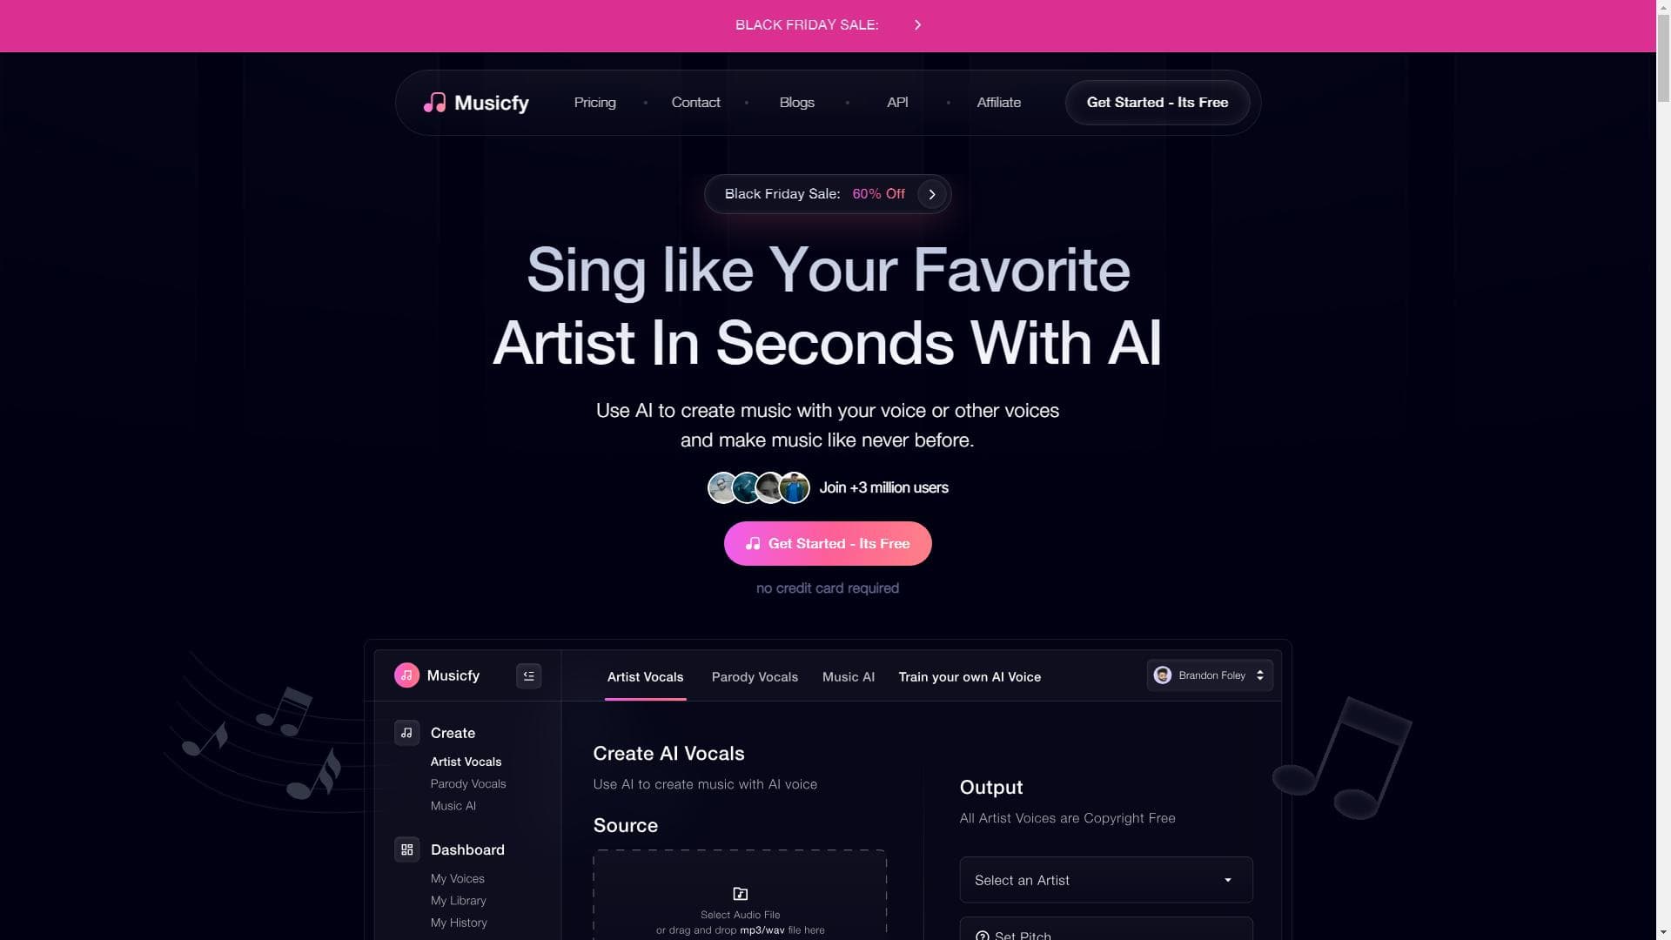Open the Select an Artist dropdown
1671x940 pixels.
[x=1106, y=880]
